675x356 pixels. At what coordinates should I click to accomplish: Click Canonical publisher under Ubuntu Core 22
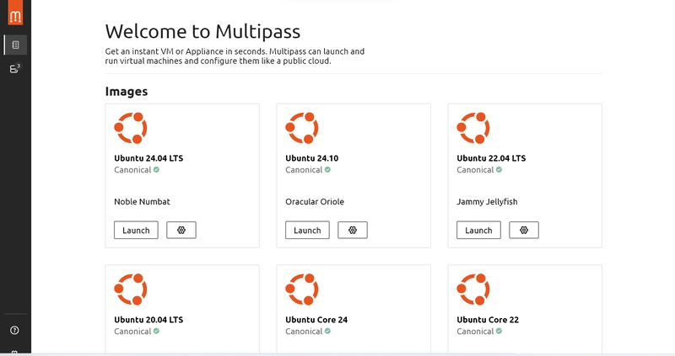tap(475, 331)
